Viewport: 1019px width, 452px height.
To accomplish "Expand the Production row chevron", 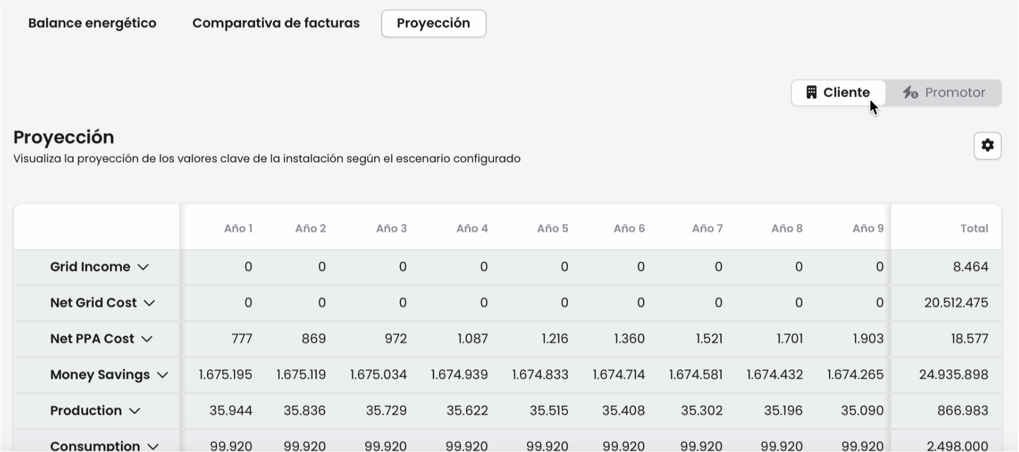I will click(x=135, y=411).
